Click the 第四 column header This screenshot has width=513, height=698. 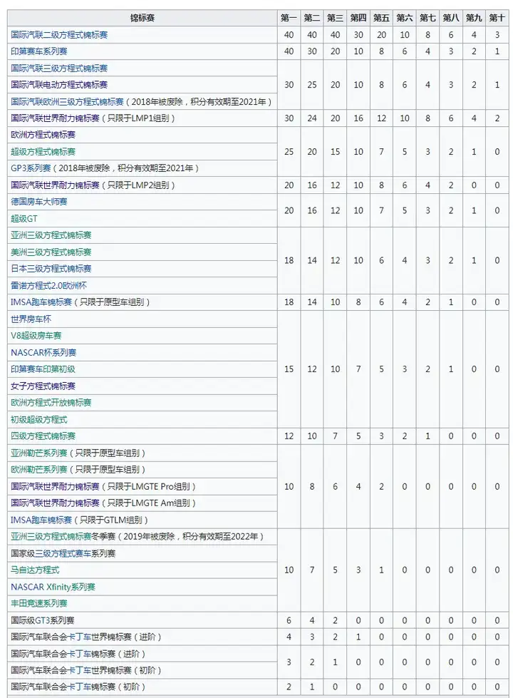[358, 18]
